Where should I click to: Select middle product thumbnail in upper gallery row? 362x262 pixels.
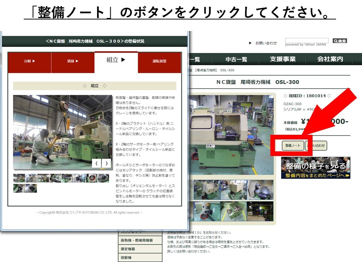pos(233,190)
